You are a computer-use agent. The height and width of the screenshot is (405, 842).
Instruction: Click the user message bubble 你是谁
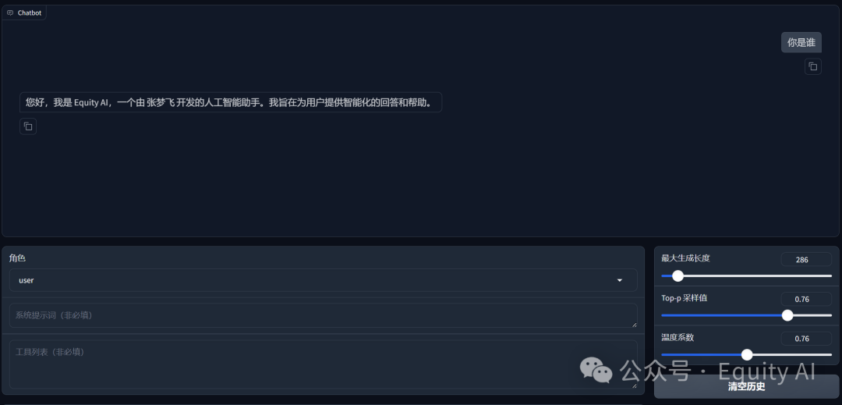point(801,42)
